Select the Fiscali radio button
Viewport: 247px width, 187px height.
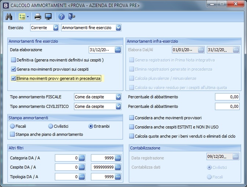point(12,126)
